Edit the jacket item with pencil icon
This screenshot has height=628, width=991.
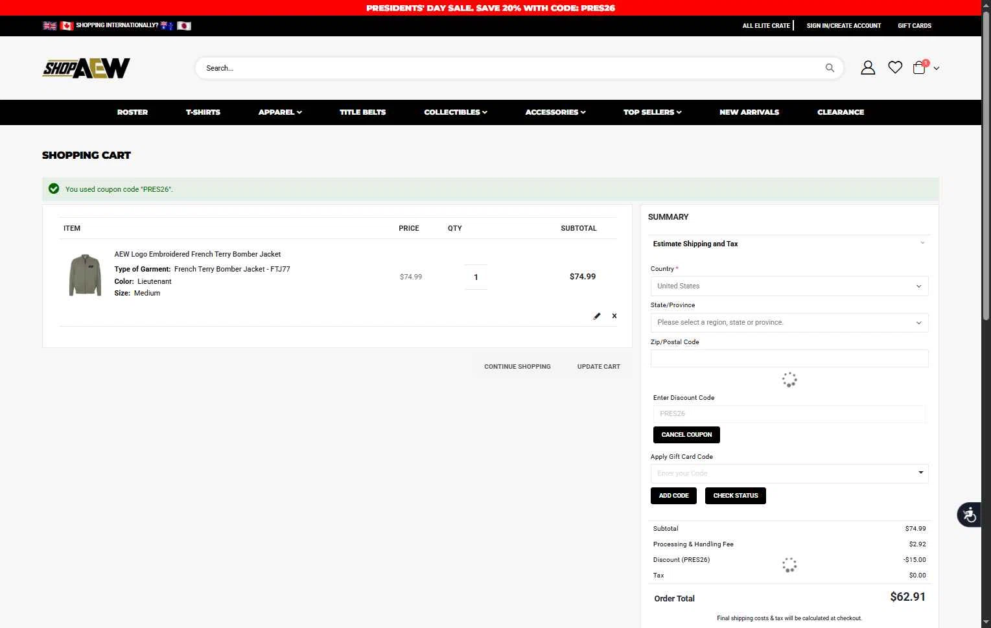597,316
